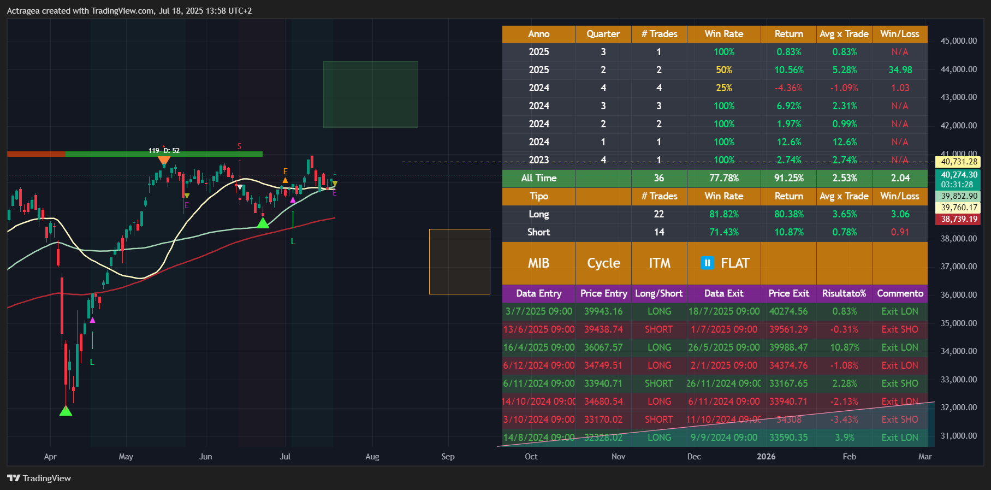Click the -4.36% return cell
The image size is (991, 490).
pos(789,88)
